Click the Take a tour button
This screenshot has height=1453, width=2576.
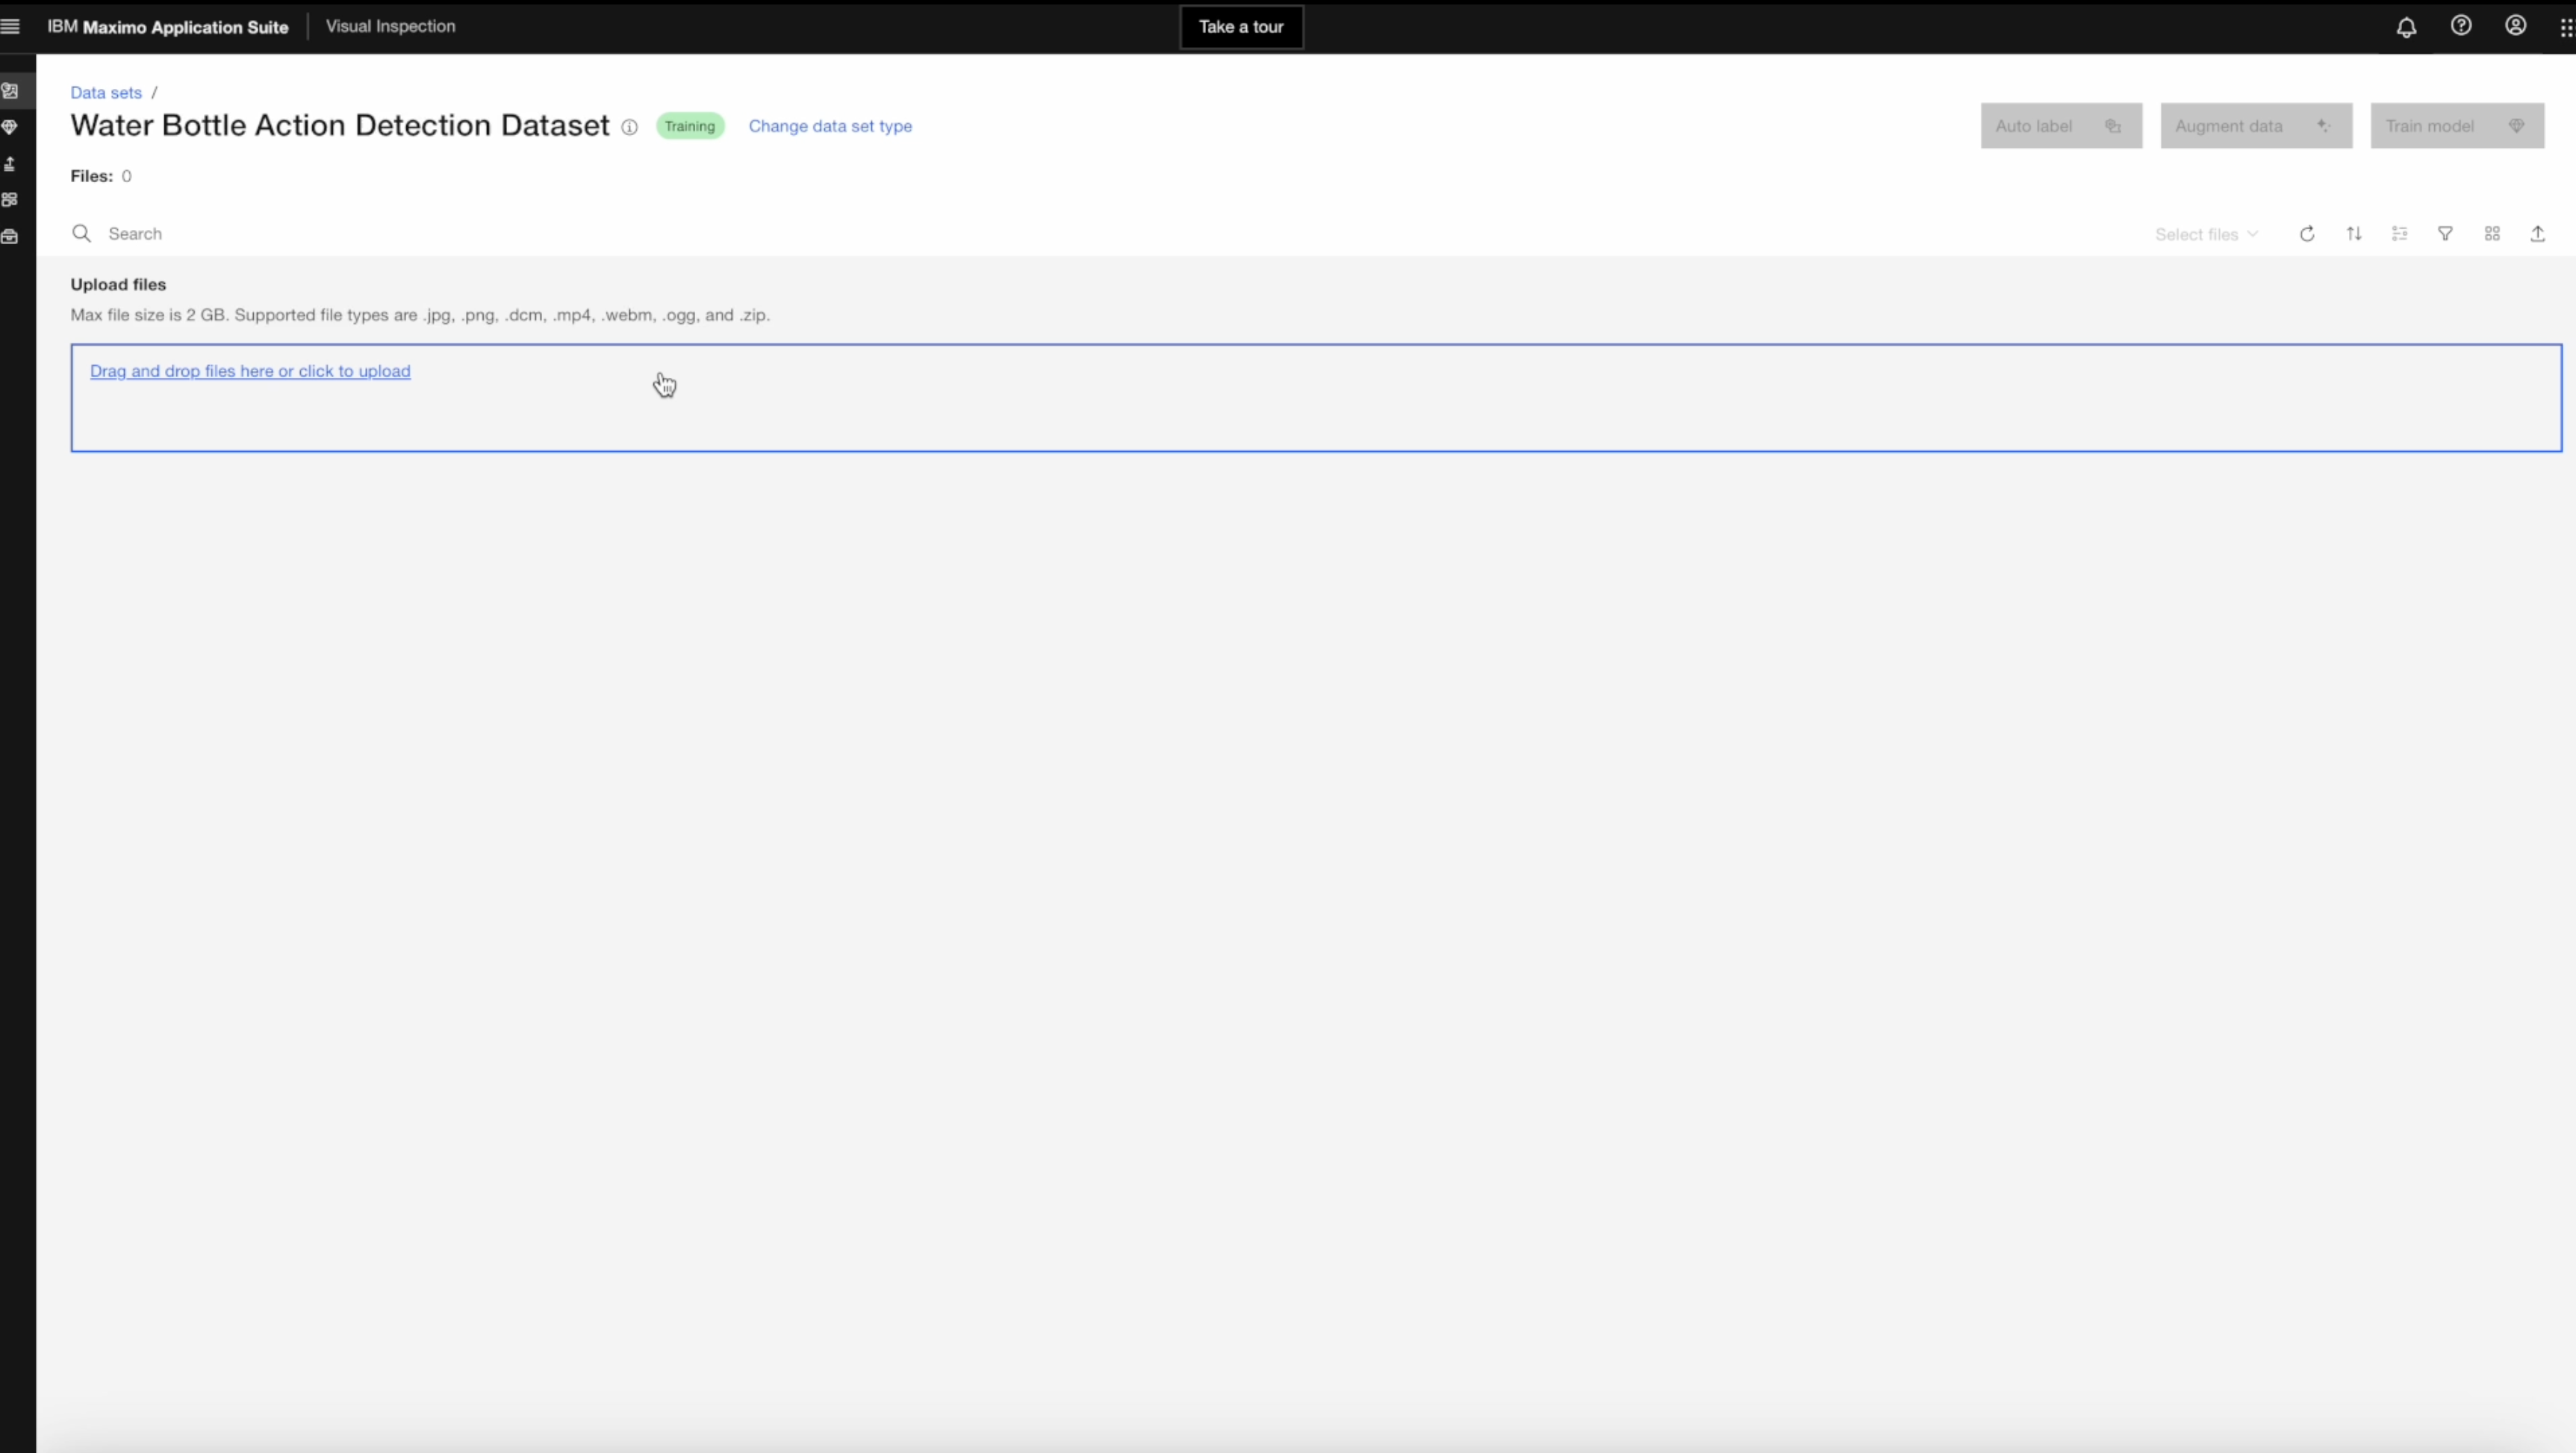(1241, 27)
